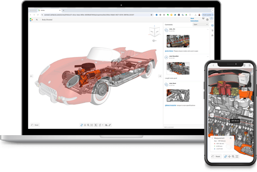Tap the Reset button on the phone
The width and height of the screenshot is (257, 172).
point(216,157)
